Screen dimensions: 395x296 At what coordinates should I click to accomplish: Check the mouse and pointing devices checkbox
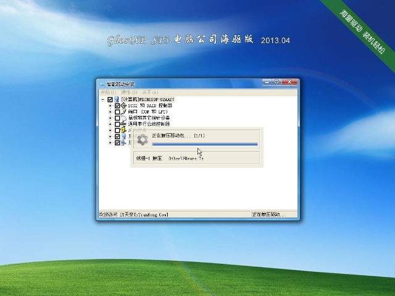pyautogui.click(x=117, y=118)
